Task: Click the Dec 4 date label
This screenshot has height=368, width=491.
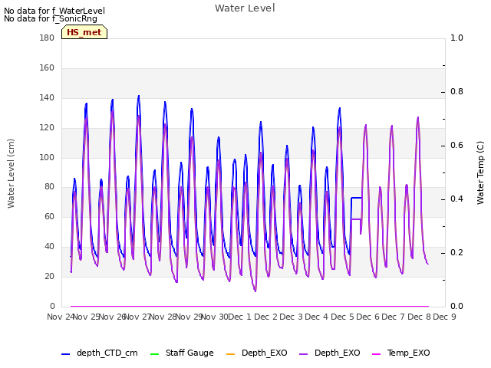Action: [317, 317]
